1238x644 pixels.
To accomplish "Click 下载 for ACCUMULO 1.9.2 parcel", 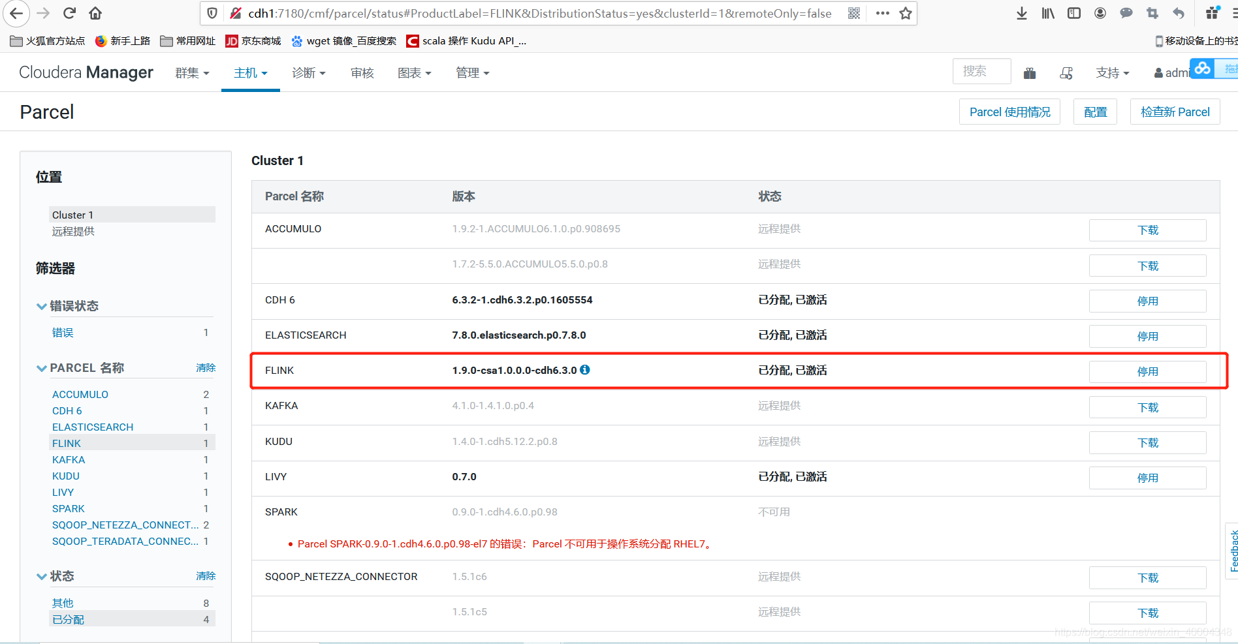I will coord(1147,230).
